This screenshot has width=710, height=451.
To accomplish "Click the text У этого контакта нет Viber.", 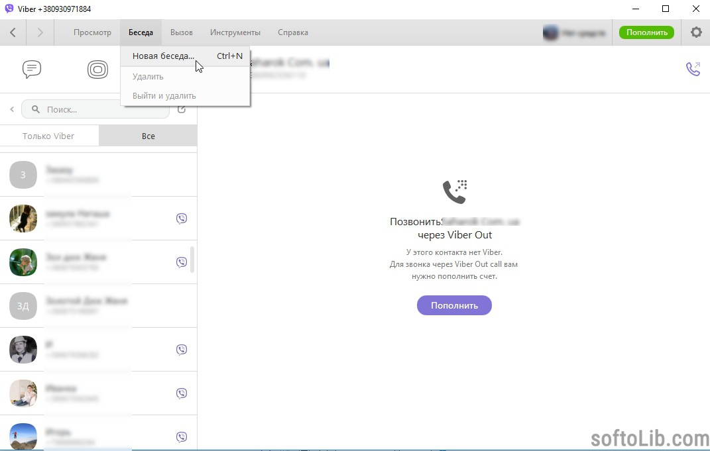I will click(454, 252).
